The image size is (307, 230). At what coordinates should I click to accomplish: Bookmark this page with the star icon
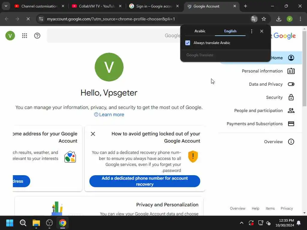pos(264,19)
